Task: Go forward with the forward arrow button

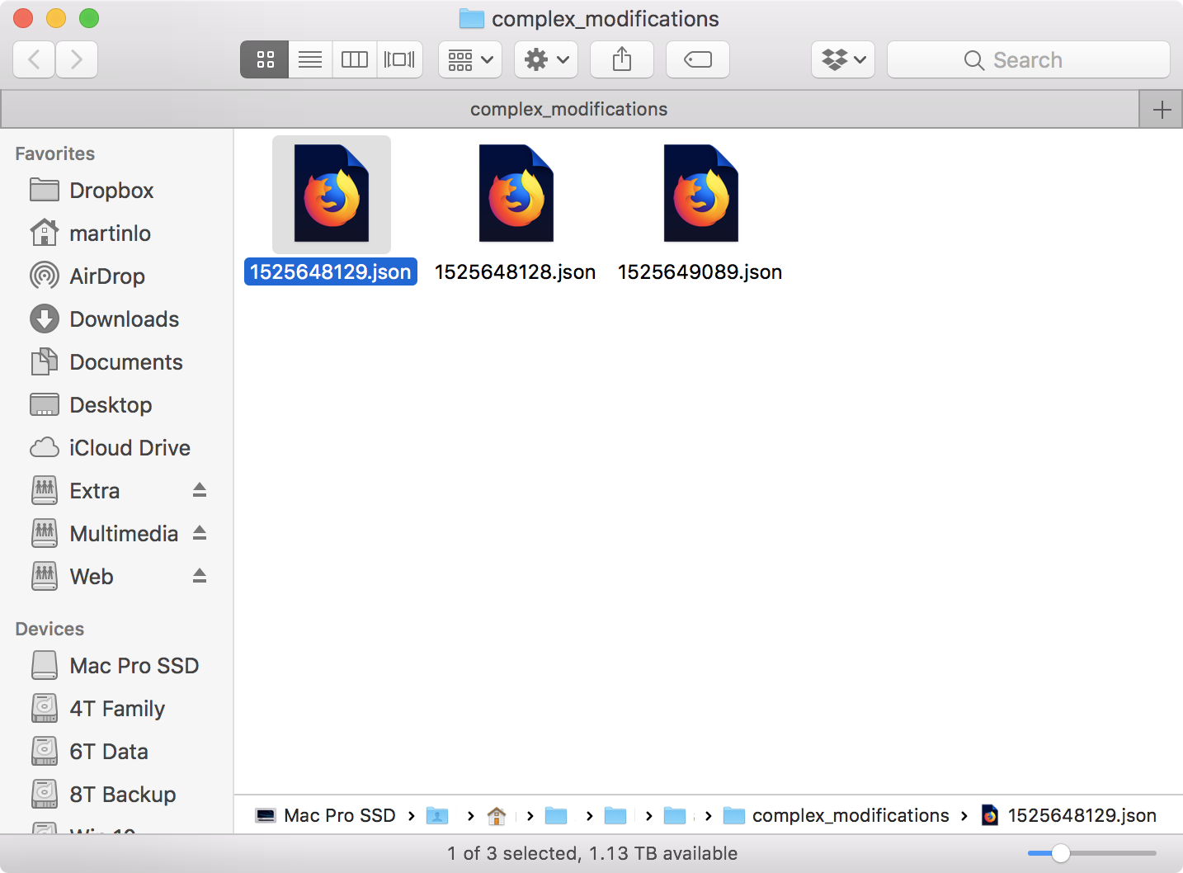Action: tap(77, 59)
